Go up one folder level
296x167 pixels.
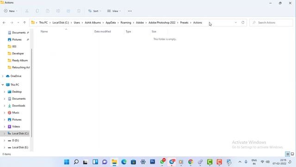(25, 23)
